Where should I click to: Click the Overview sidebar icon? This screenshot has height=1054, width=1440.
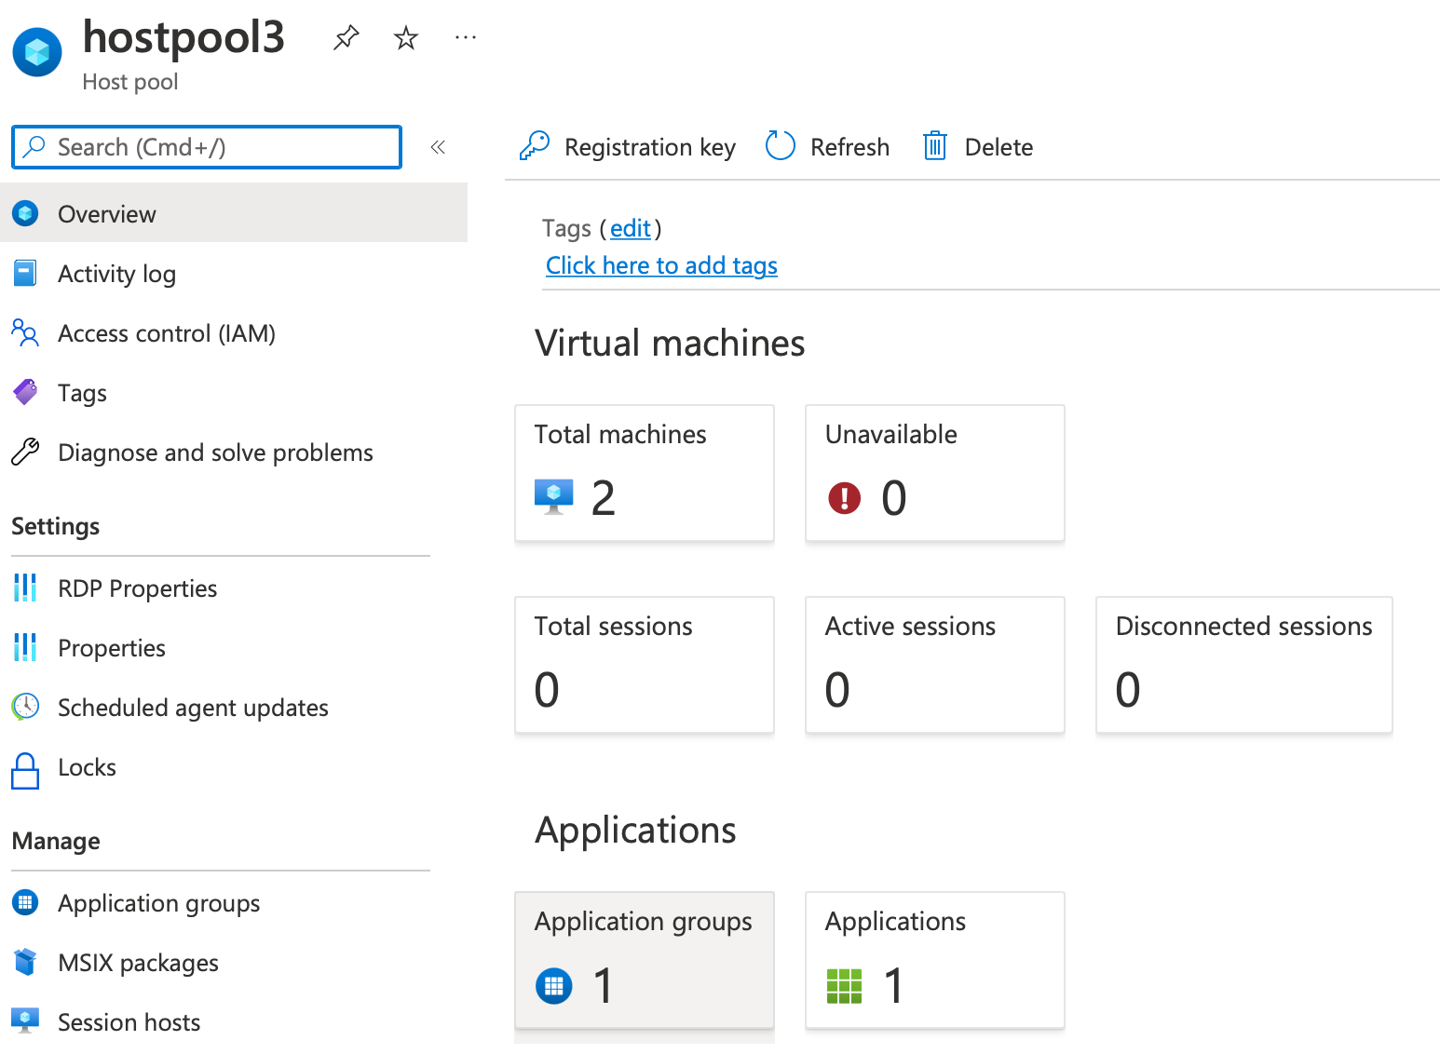click(25, 213)
